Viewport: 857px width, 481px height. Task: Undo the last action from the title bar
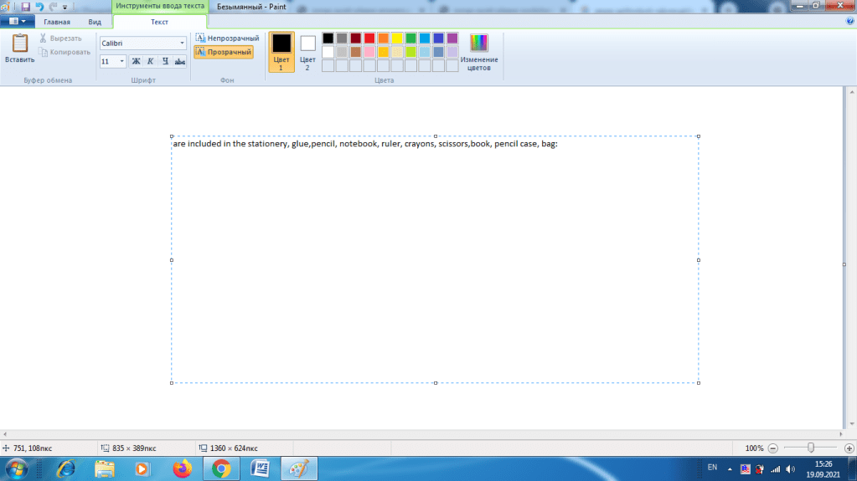pos(39,6)
